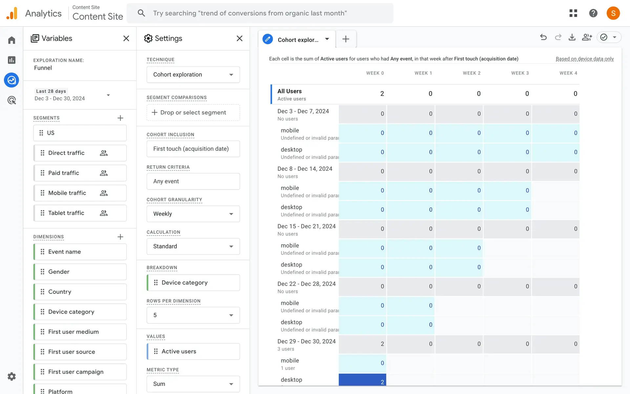Open the Technique dropdown showing Cohort exploration
Viewport: 630px width, 394px height.
[193, 75]
